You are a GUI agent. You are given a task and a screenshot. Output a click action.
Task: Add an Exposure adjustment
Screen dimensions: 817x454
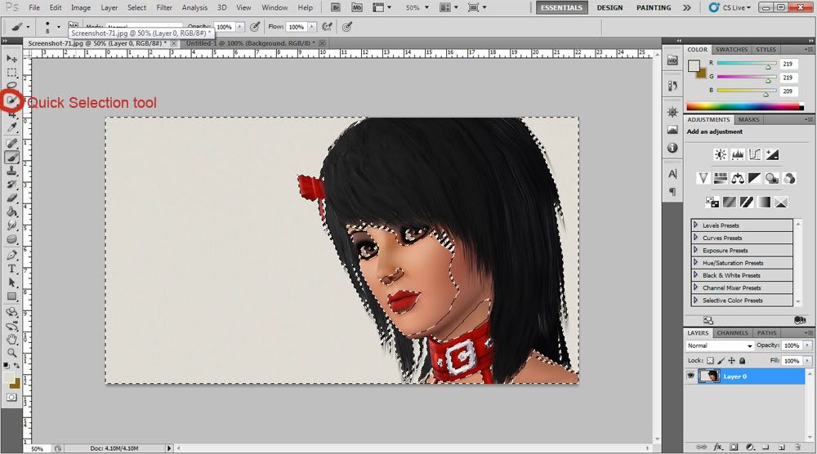pos(772,154)
